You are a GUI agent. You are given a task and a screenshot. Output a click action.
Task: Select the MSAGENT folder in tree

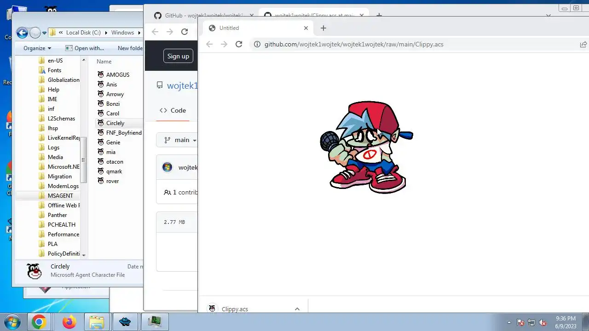60,195
